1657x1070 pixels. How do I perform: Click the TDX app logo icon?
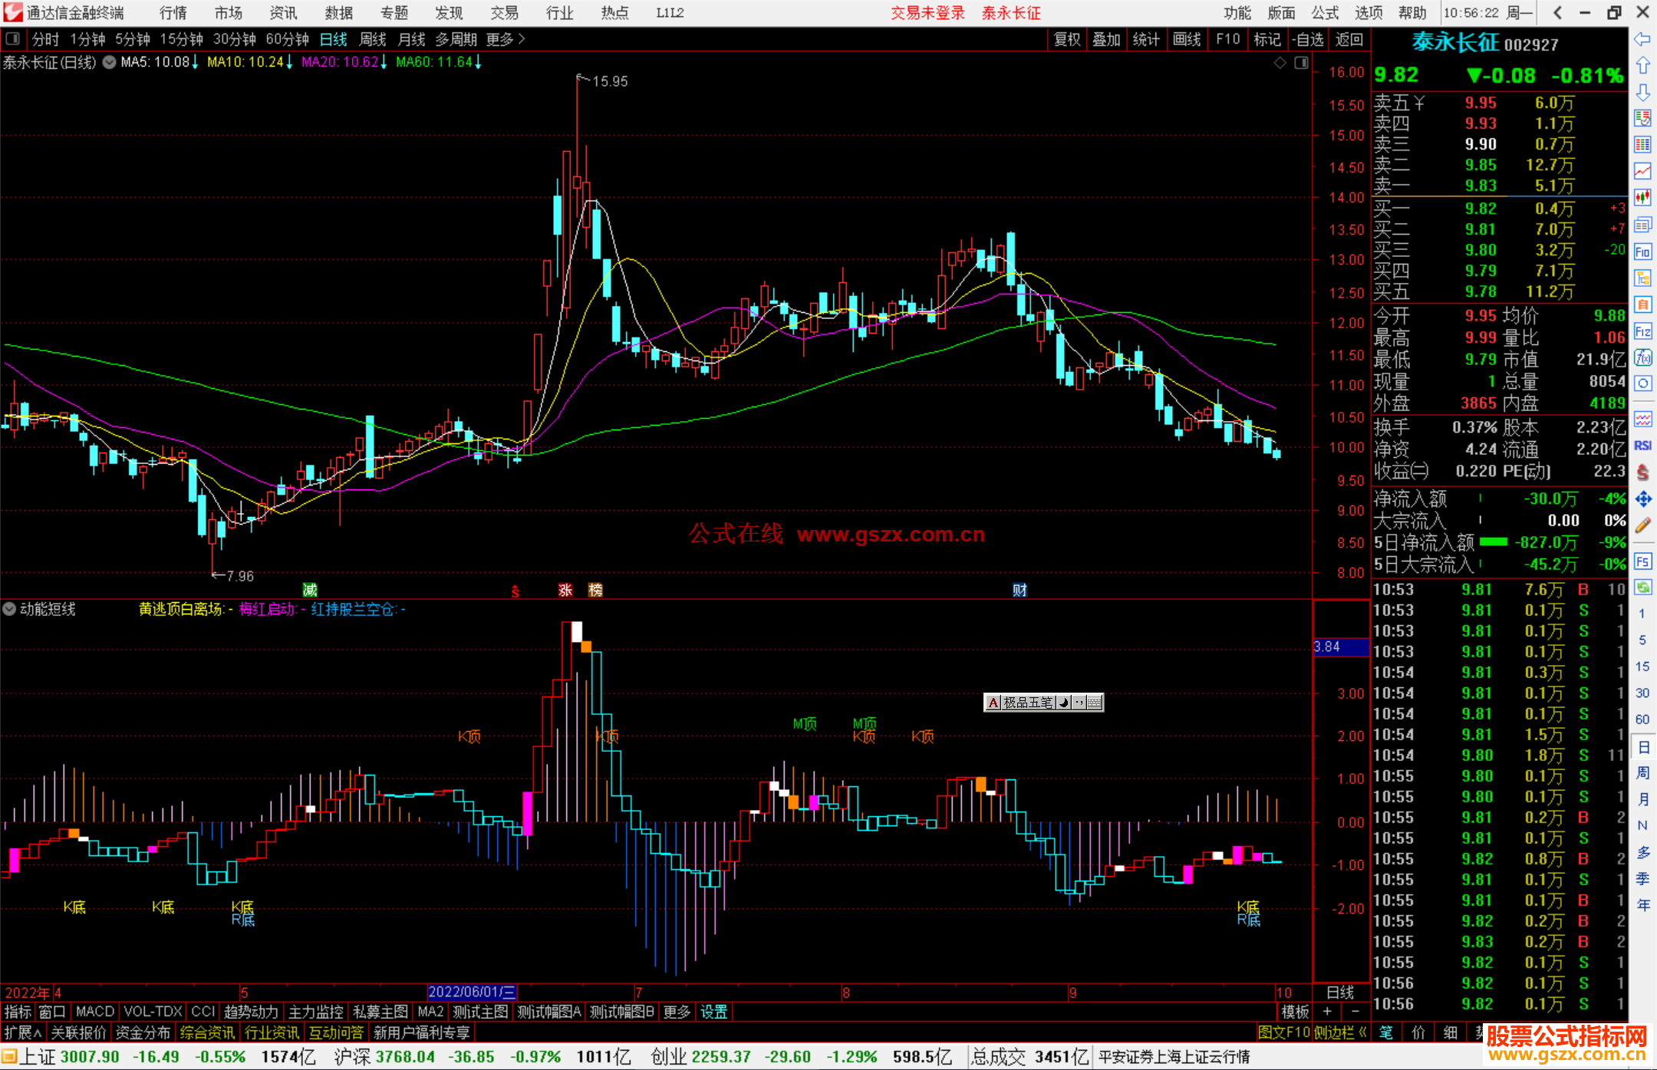[12, 12]
